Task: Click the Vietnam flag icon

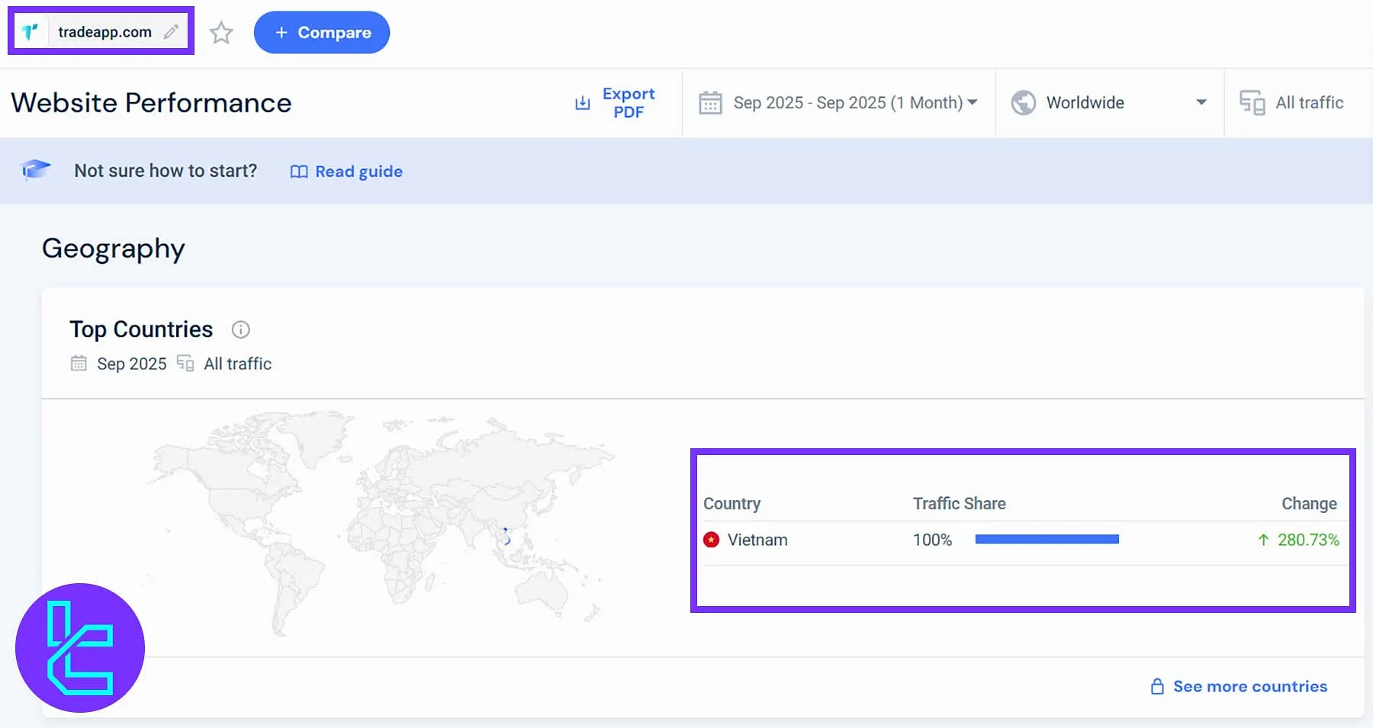Action: (x=711, y=539)
